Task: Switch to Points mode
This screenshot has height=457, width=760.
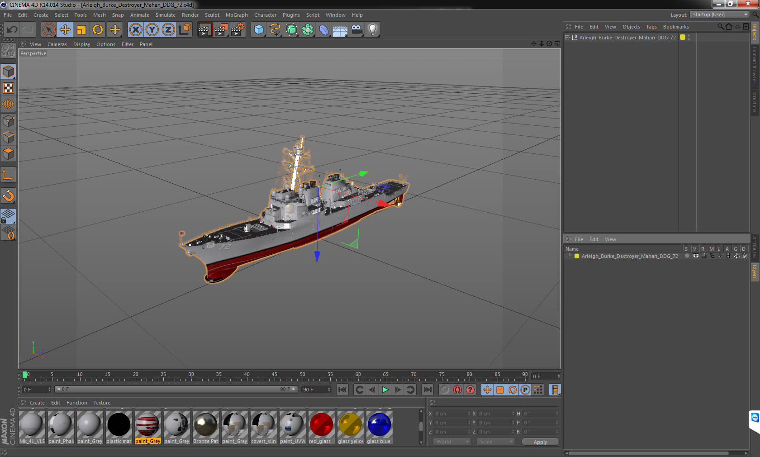Action: tap(9, 121)
